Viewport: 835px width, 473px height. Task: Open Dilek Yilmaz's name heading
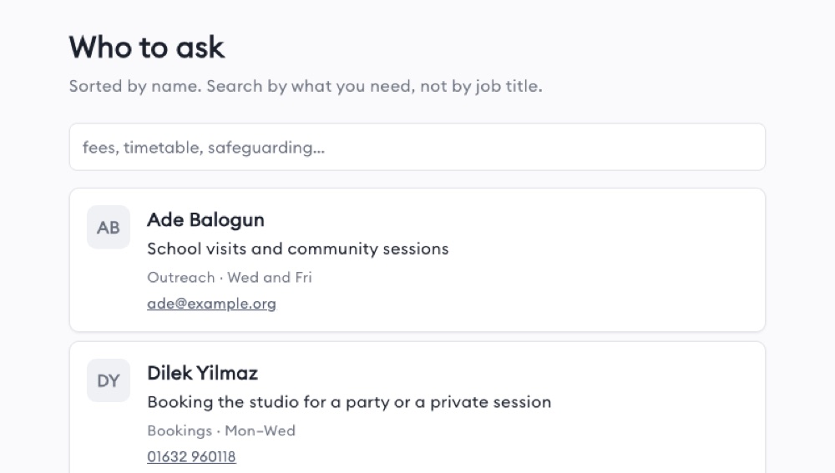(202, 373)
